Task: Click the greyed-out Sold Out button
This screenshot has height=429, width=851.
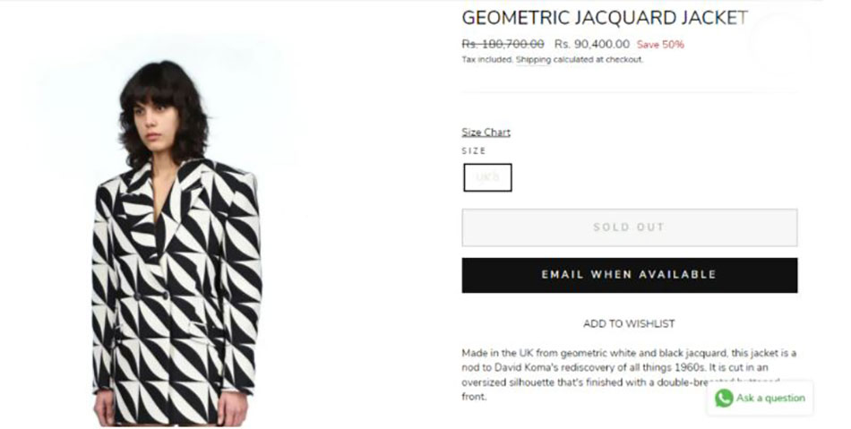Action: (630, 227)
